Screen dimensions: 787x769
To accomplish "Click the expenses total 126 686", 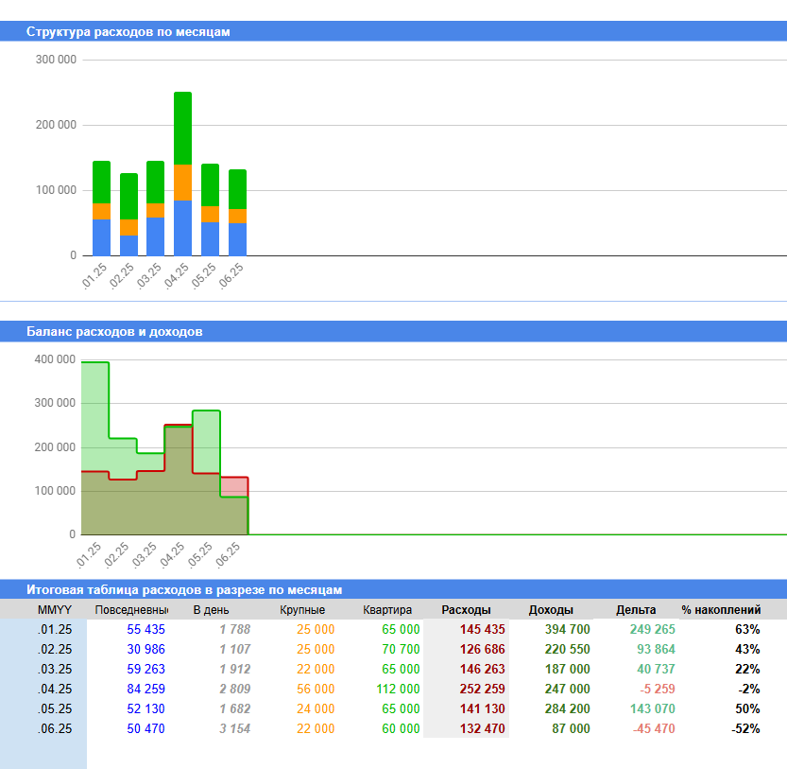I will (483, 650).
